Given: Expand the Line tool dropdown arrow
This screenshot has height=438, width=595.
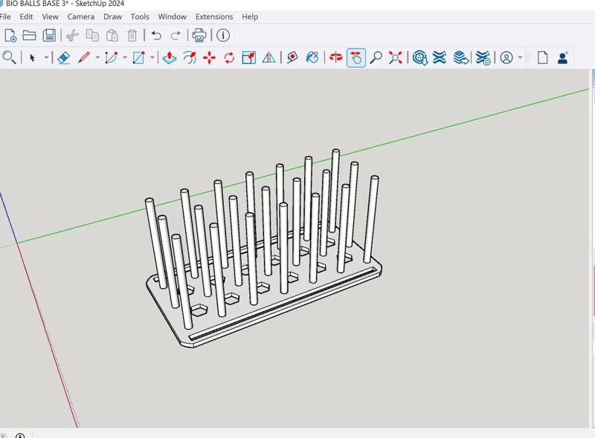Looking at the screenshot, I should click(x=97, y=58).
